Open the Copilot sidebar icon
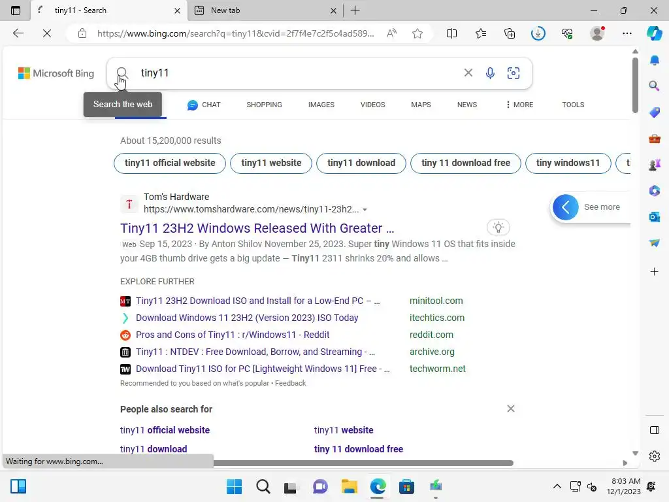Screen dimensions: 669x502 click(655, 33)
